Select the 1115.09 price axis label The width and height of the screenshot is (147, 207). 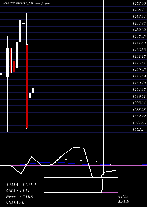point(139,76)
